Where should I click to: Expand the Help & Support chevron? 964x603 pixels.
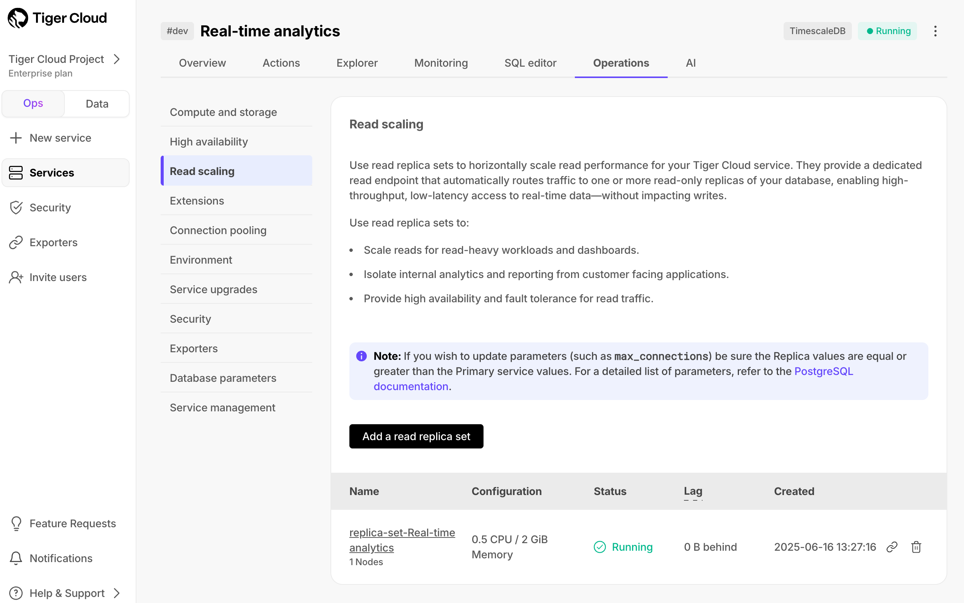(116, 593)
